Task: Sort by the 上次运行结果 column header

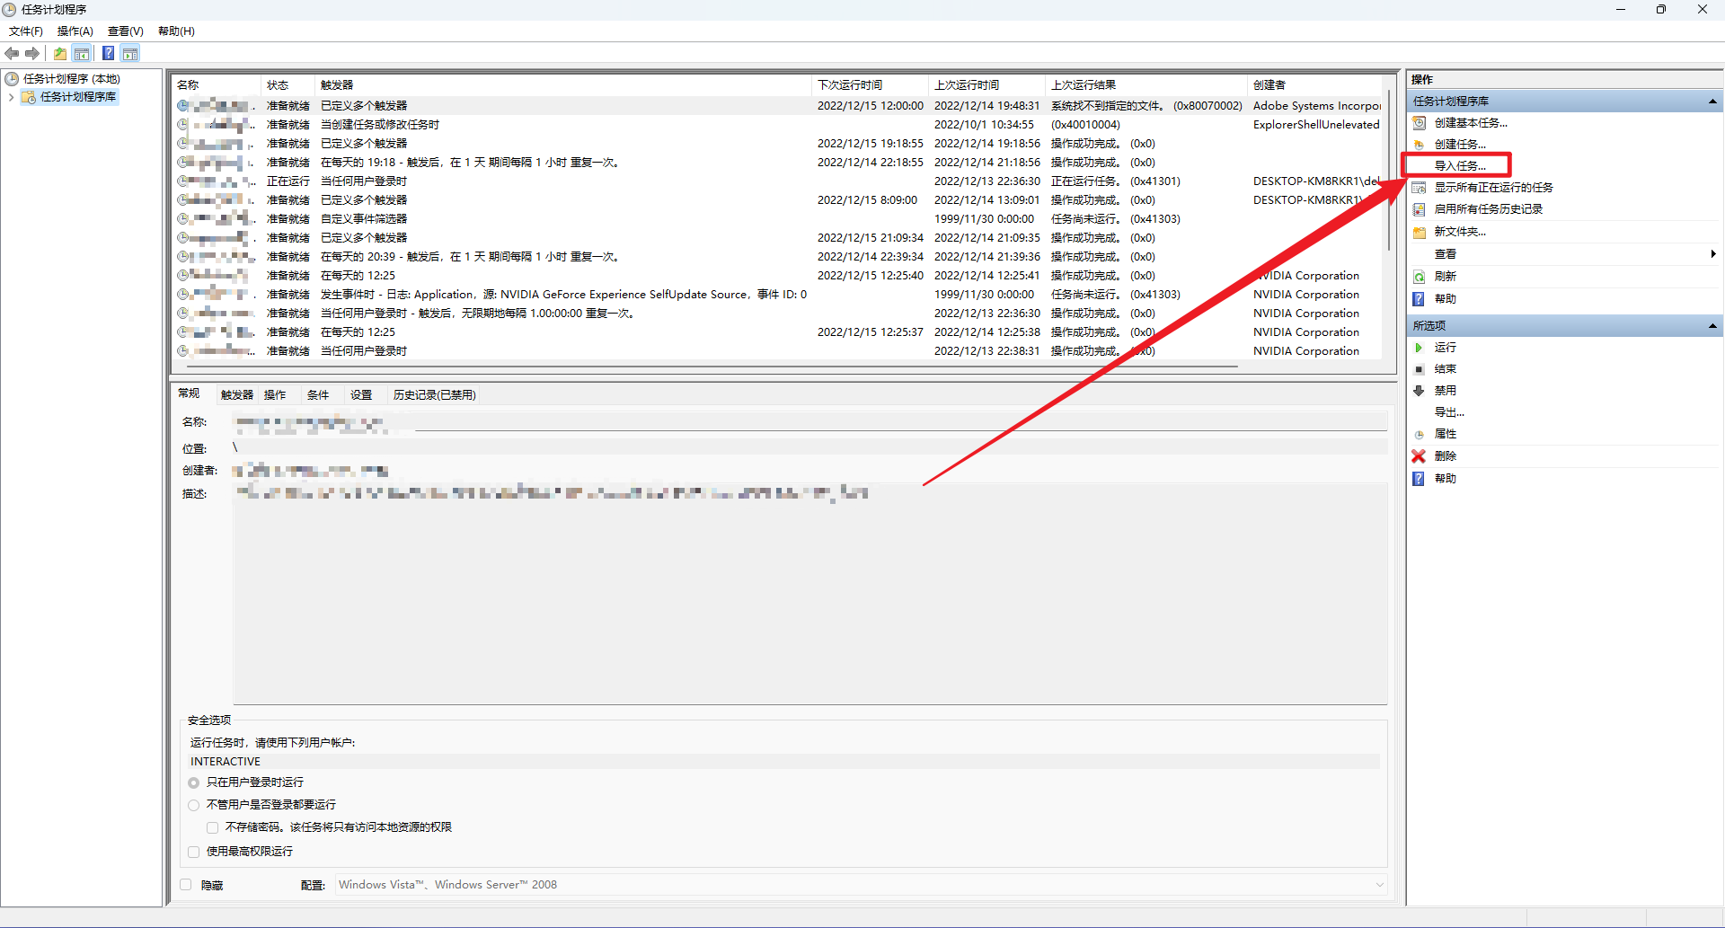Action: pyautogui.click(x=1147, y=85)
